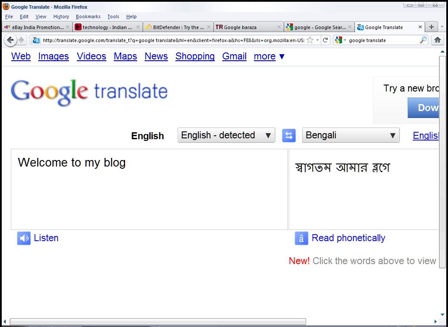Click the search magnifier icon in search bar

423,40
